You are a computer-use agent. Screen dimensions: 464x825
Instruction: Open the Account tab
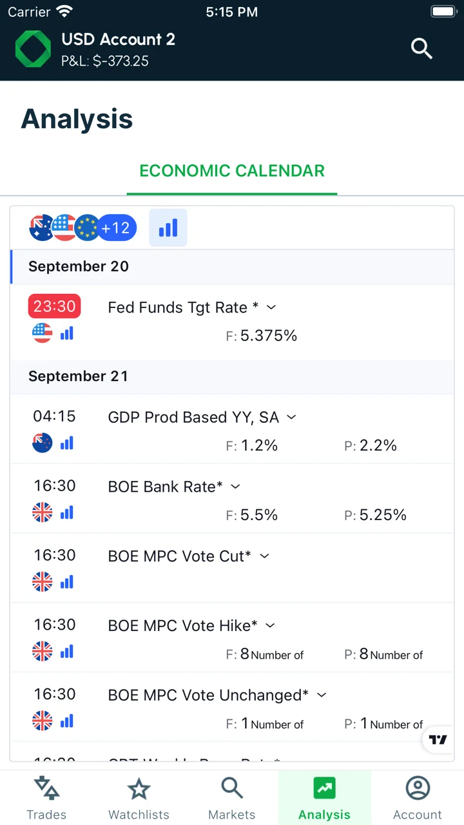point(418,798)
